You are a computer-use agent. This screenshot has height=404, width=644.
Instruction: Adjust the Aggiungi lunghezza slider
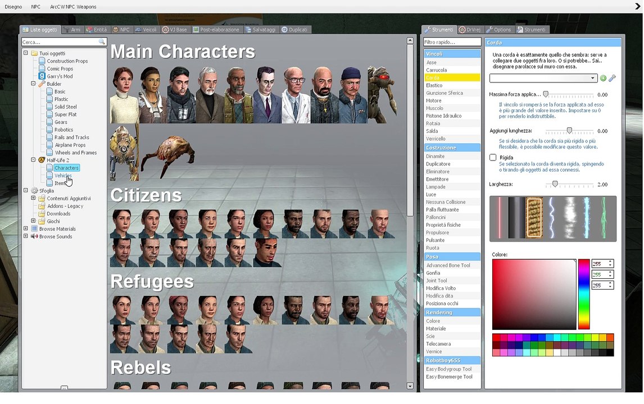coord(569,131)
